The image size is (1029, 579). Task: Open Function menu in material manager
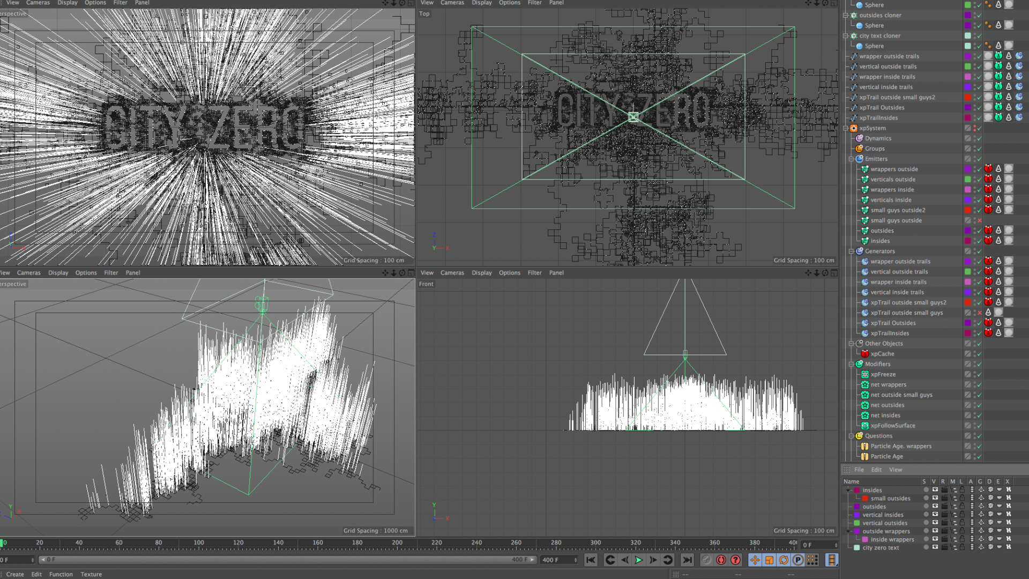click(x=61, y=574)
